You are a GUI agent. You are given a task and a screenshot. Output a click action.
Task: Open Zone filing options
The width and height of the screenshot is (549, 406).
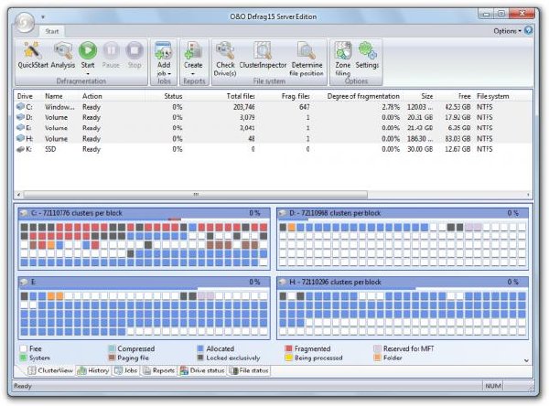[343, 51]
